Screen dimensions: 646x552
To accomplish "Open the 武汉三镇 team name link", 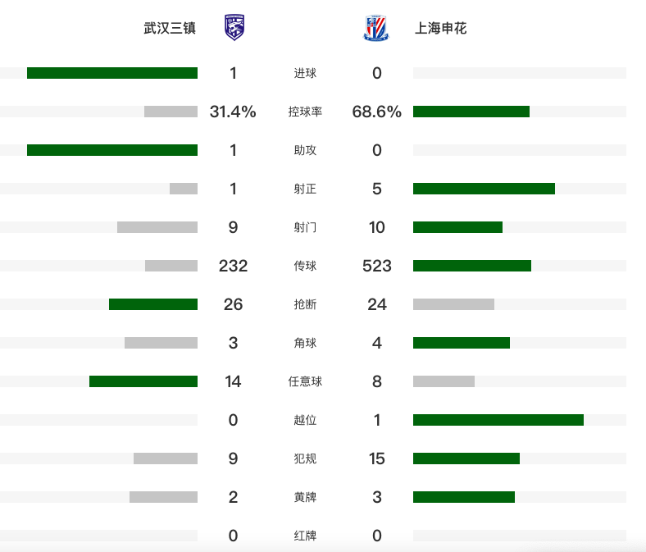I will tap(170, 28).
